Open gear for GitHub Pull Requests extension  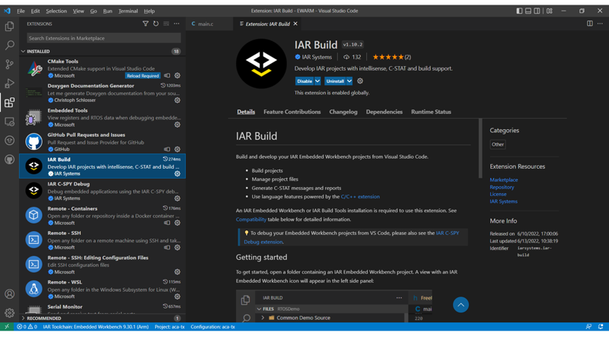click(177, 149)
